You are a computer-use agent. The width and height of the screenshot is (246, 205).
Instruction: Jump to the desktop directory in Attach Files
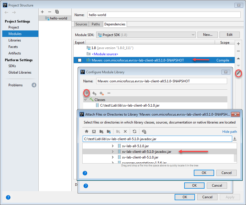[94, 131]
